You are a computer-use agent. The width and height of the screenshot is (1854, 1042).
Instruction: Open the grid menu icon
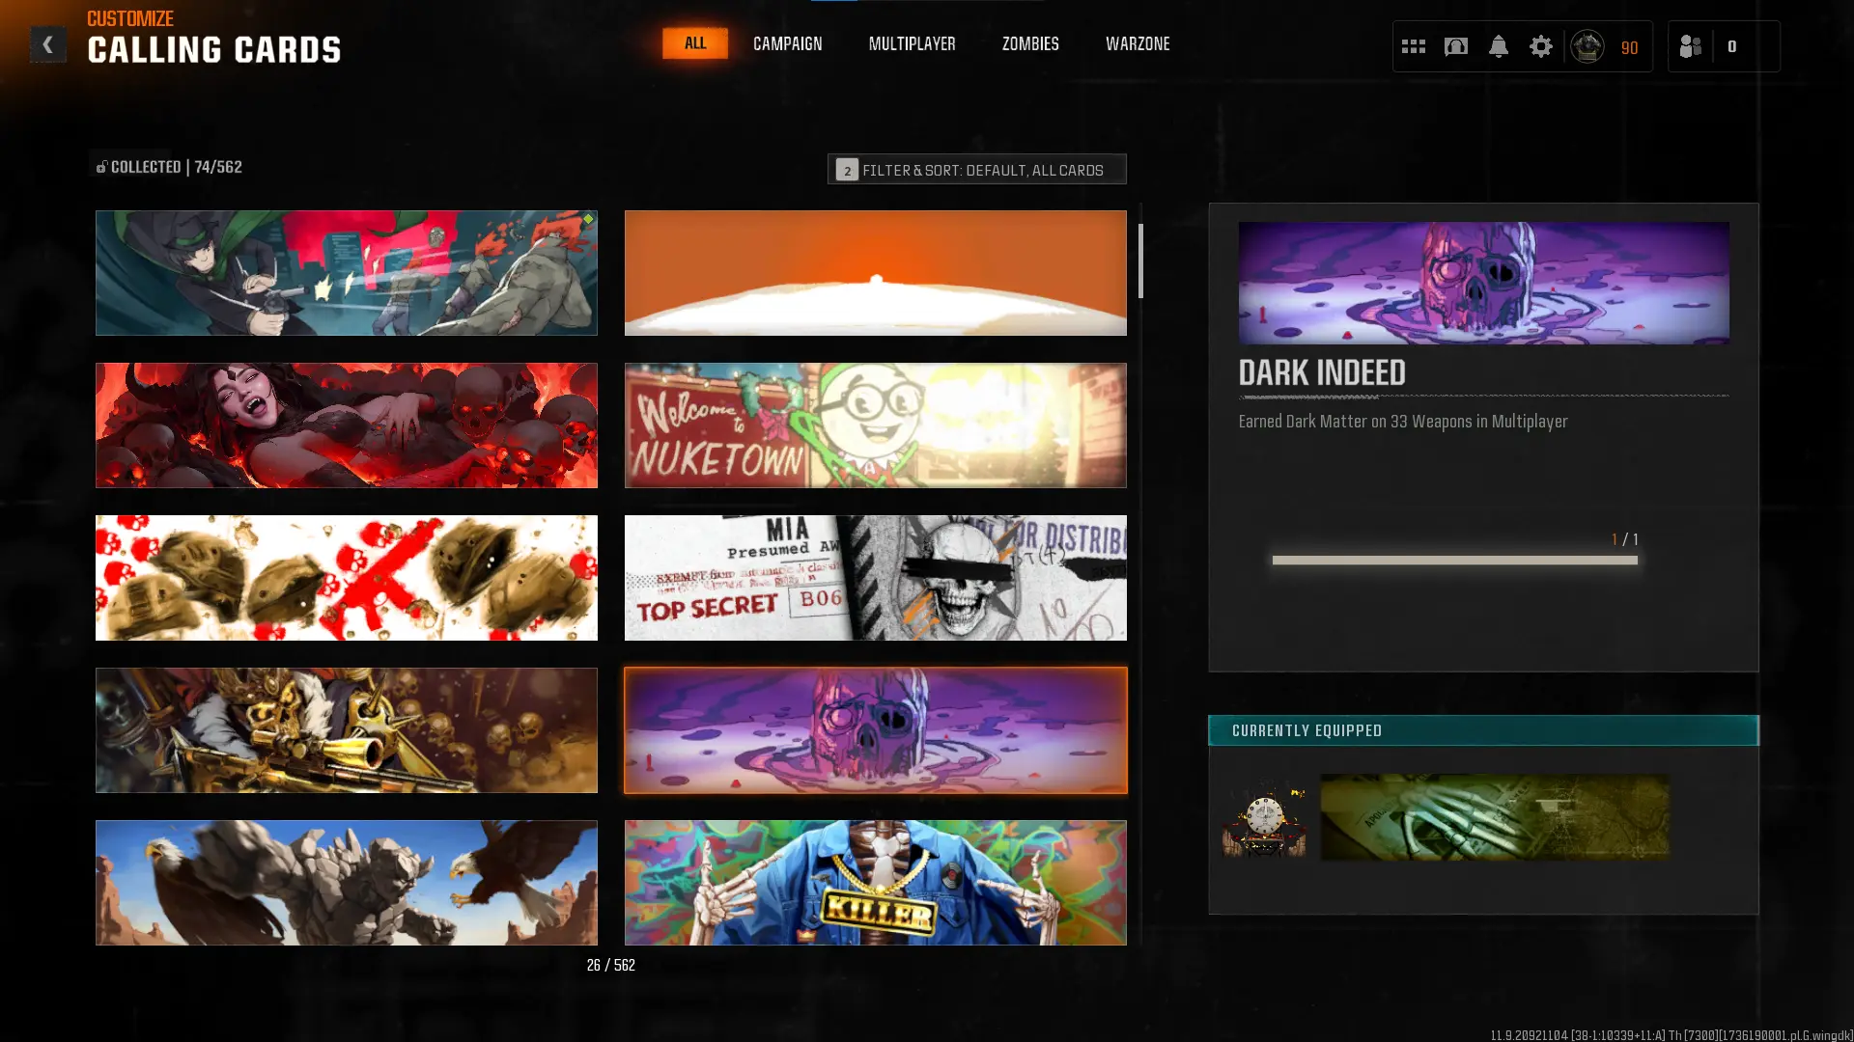pos(1413,46)
